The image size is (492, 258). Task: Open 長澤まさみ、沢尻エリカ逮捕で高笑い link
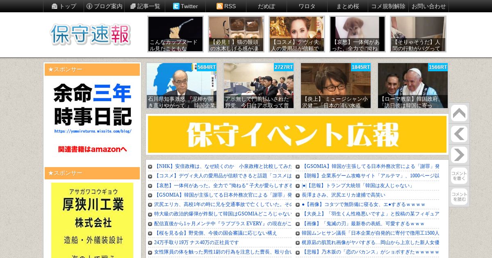coord(344,195)
